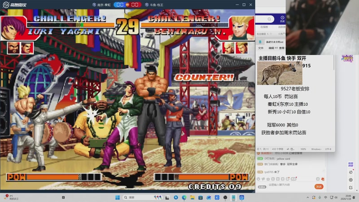Click the Notepad icon on the taskbar
359x202 pixels.
[233, 198]
